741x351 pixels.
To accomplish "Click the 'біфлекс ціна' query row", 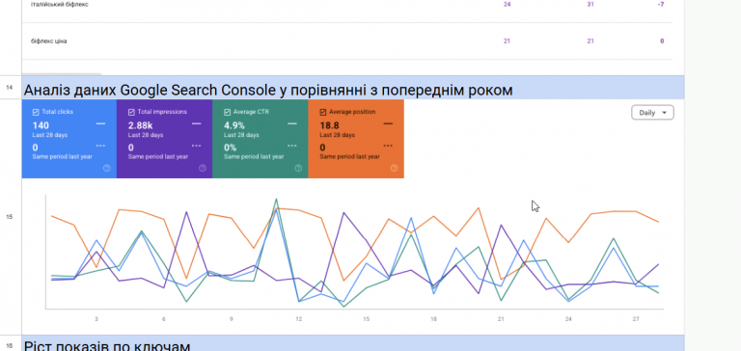I will point(347,41).
